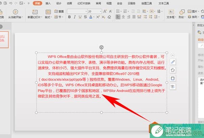The height and width of the screenshot is (138, 204).
Task: Click the 字 text effect icon beside text box
Action: [x=173, y=87]
